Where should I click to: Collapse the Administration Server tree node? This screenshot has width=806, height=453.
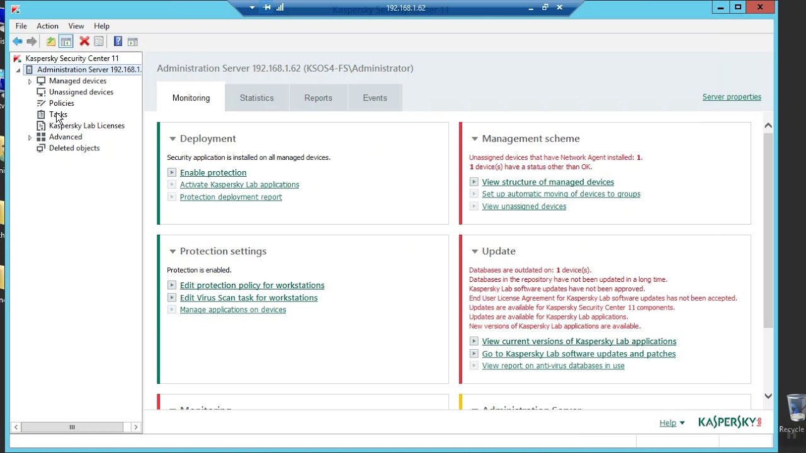(x=18, y=70)
